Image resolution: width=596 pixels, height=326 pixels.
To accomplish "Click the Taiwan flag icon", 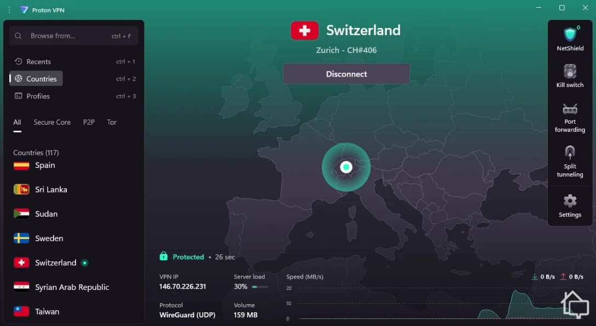I will pyautogui.click(x=21, y=311).
